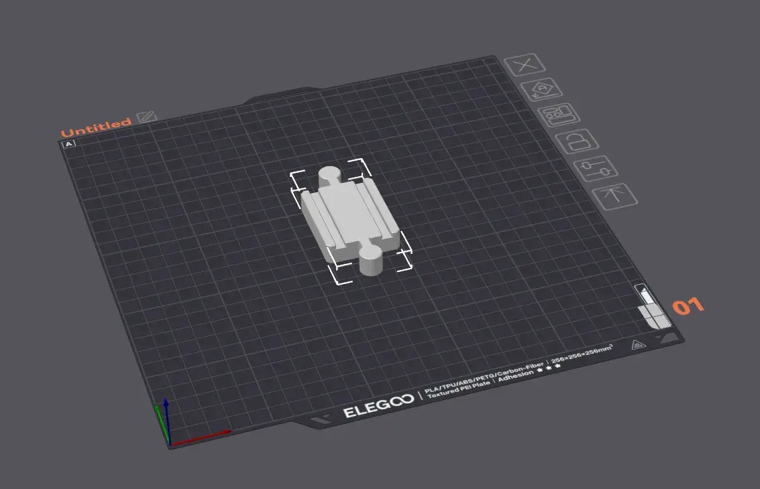
Task: Click the ELEGOO logo on the plate
Action: pos(379,406)
